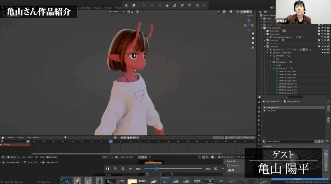Open node editor Select menu
The image size is (331, 184).
pyautogui.click(x=30, y=157)
